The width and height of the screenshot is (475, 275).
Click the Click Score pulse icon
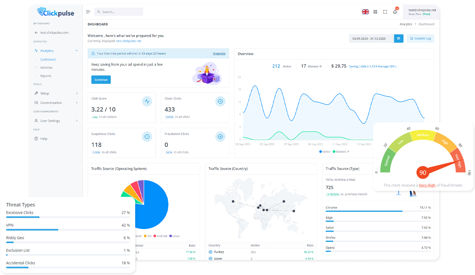point(147,101)
